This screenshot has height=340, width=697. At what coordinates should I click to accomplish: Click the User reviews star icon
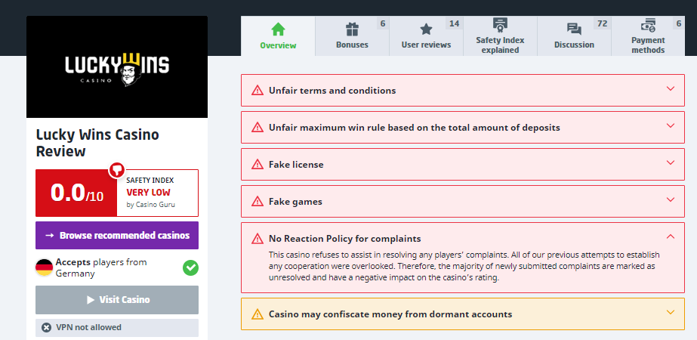pyautogui.click(x=426, y=29)
